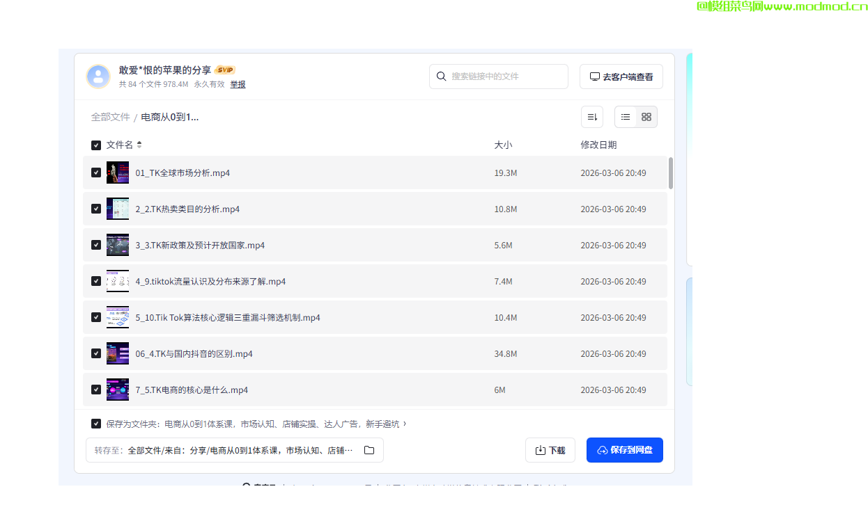Viewport: 868px width, 521px height.
Task: Uncheck 01_TK全球市场分析.mp4
Action: (96, 173)
